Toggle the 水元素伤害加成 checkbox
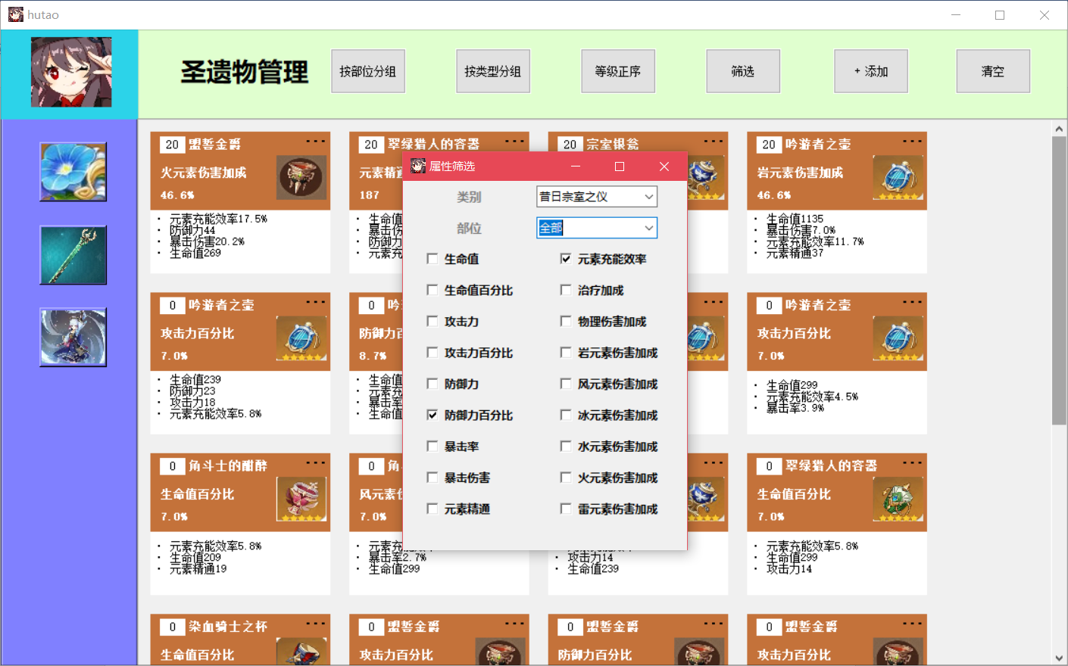This screenshot has height=666, width=1068. 566,447
